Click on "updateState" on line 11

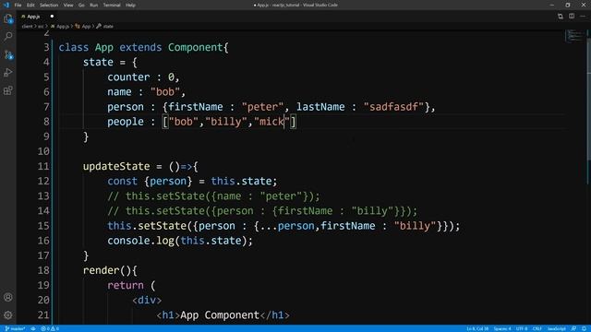coord(116,166)
